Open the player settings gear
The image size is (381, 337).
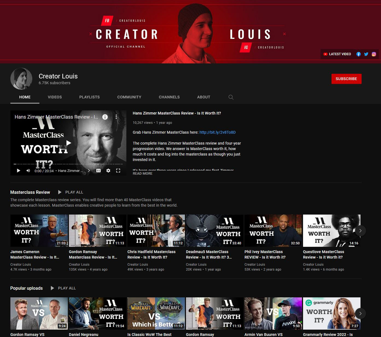(108, 171)
